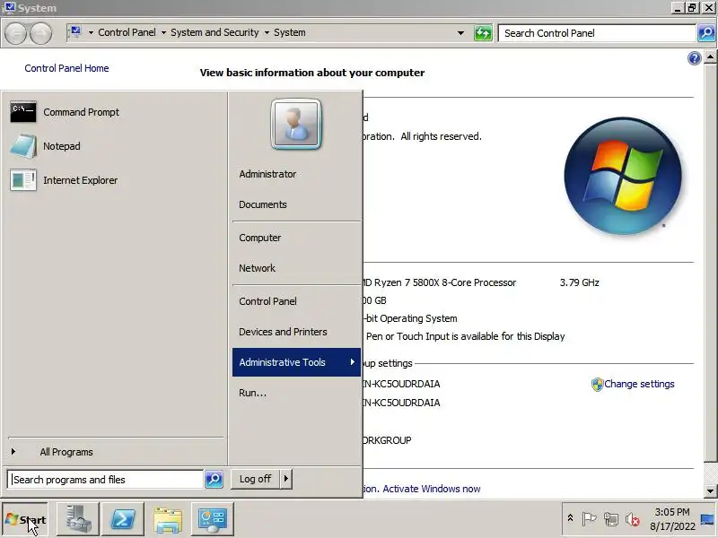Open Network from the Start menu
This screenshot has height=538, width=718.
296,268
